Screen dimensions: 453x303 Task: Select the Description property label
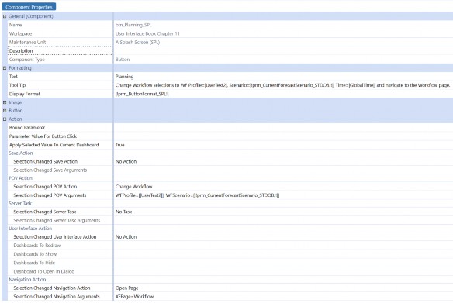click(21, 51)
